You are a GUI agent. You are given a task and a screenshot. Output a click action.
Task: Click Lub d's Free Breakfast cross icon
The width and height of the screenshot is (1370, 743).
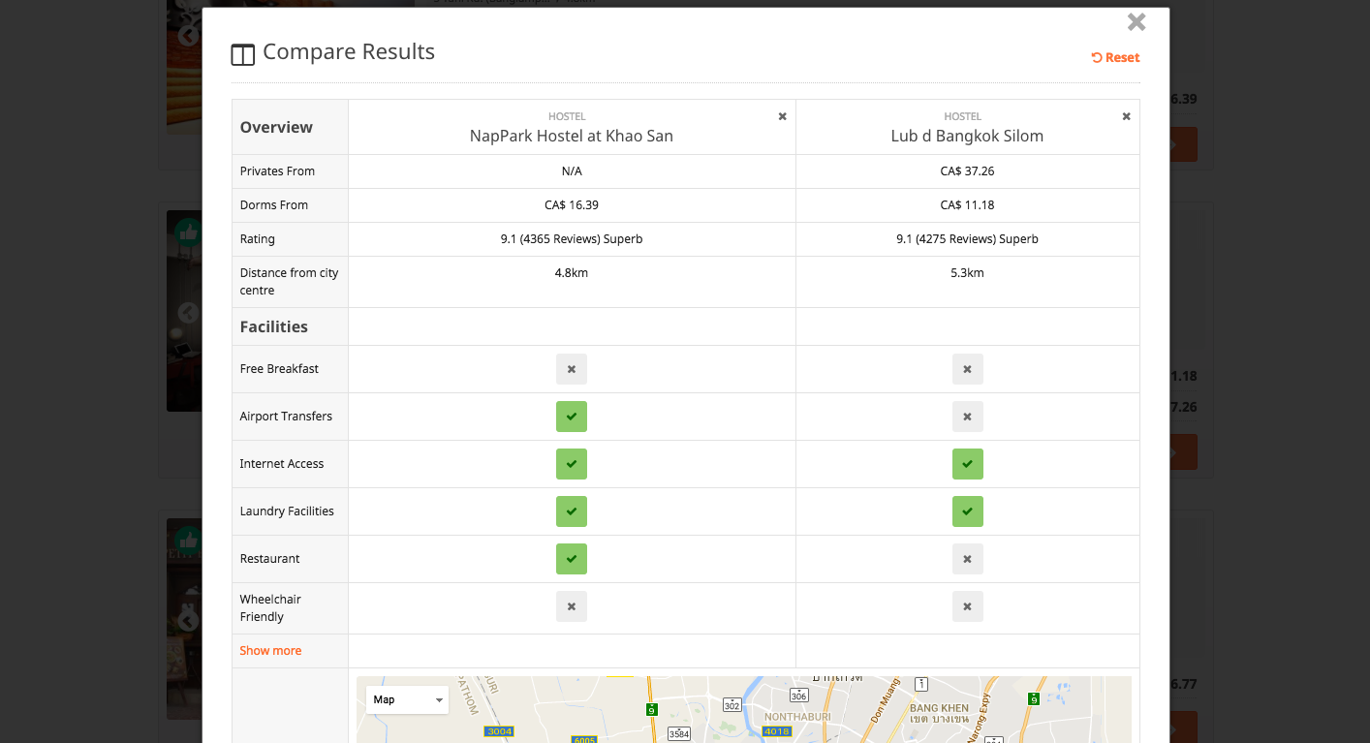click(967, 369)
